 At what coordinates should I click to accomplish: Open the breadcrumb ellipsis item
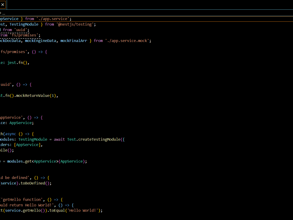(x=4, y=13)
